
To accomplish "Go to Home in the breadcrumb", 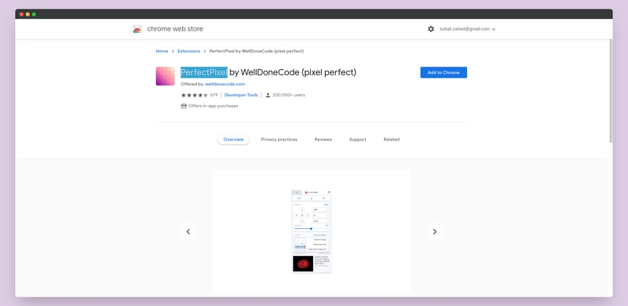I will [x=162, y=51].
